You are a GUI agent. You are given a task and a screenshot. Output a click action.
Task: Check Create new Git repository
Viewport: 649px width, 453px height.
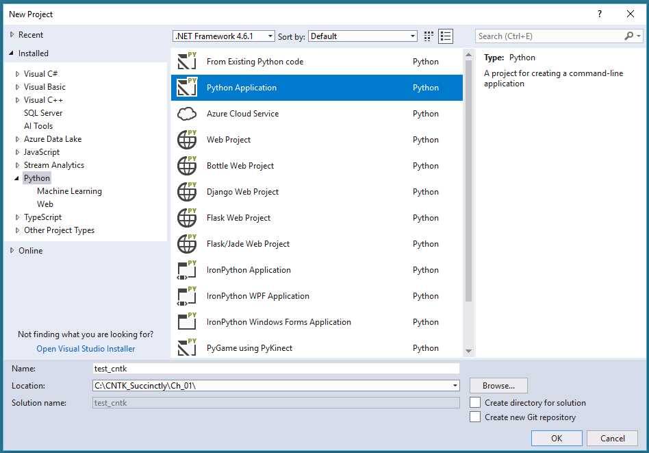point(475,417)
